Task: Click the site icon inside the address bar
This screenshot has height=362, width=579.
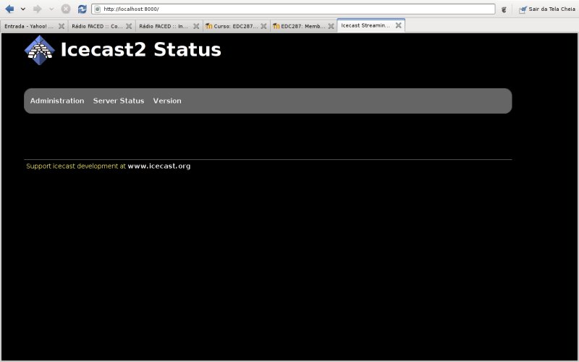Action: tap(98, 9)
